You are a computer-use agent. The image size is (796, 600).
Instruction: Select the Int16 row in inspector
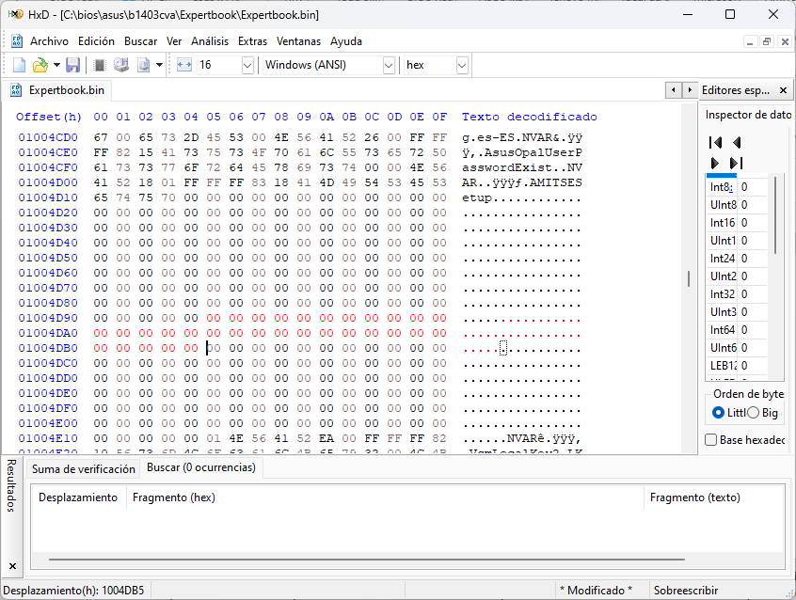click(737, 223)
